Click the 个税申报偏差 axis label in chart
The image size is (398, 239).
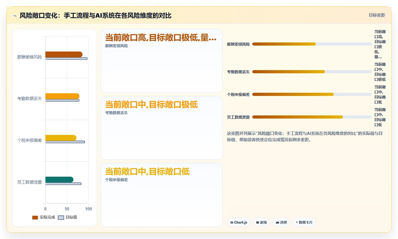click(x=30, y=141)
